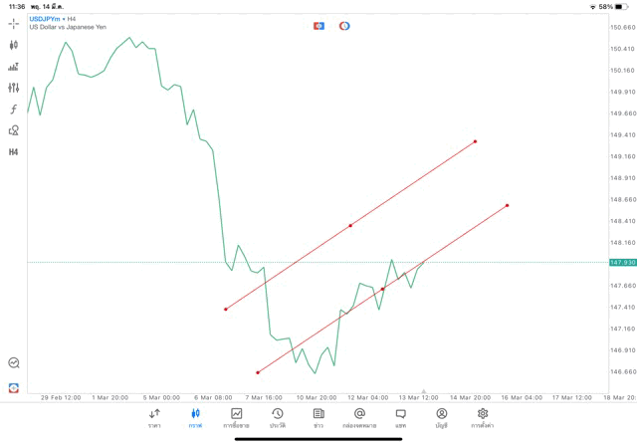Open the volume bars tool in sidebar
The height and width of the screenshot is (445, 637).
14,67
